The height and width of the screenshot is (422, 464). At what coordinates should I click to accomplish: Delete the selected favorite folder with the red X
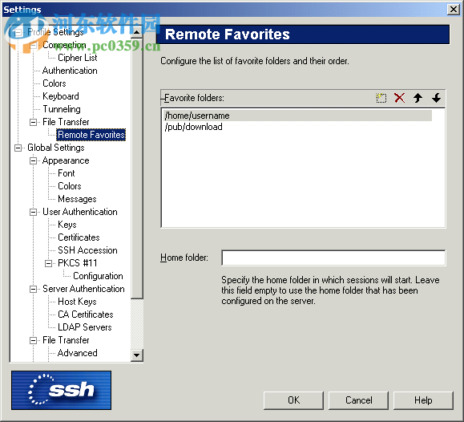point(400,98)
